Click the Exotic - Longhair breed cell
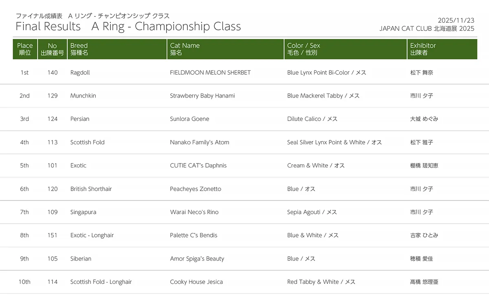Viewport: 489px width, 307px height. tap(93, 235)
